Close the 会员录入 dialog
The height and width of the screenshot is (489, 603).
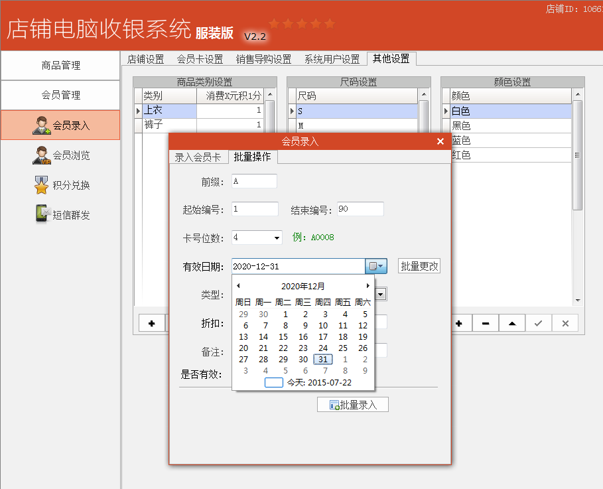coord(440,141)
